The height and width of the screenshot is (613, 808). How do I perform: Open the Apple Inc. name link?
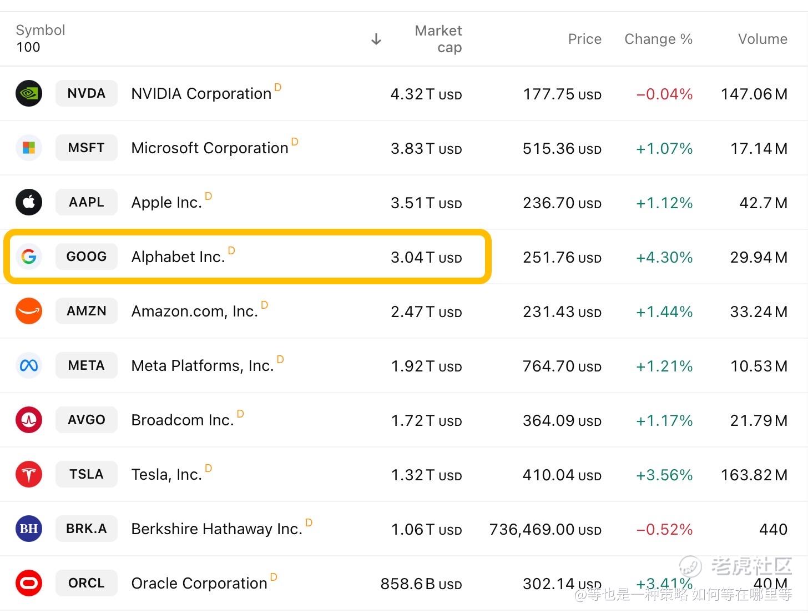coord(166,202)
